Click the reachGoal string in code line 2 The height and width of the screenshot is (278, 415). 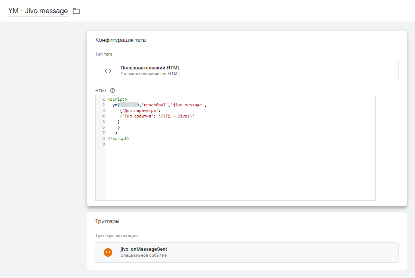pyautogui.click(x=155, y=105)
